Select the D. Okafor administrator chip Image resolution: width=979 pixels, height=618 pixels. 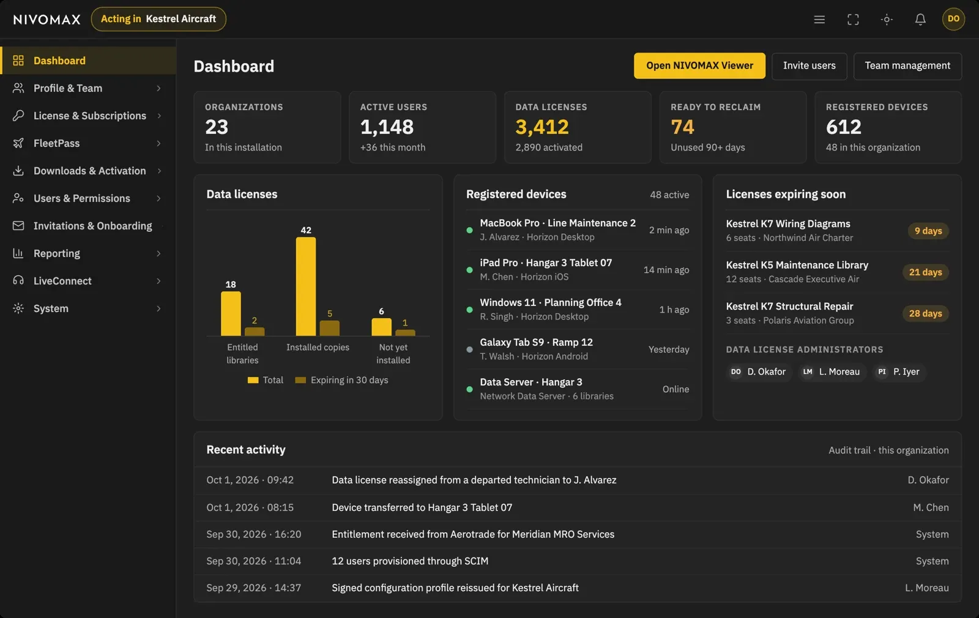click(758, 372)
